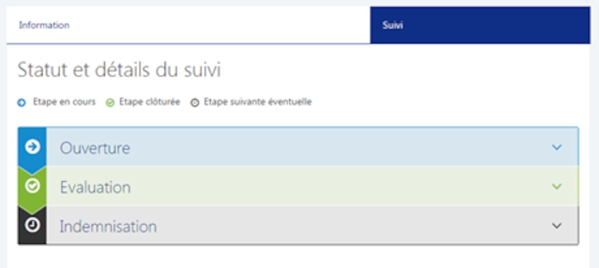The height and width of the screenshot is (268, 599).
Task: Click the grey Indemnisation row background
Action: (x=312, y=225)
